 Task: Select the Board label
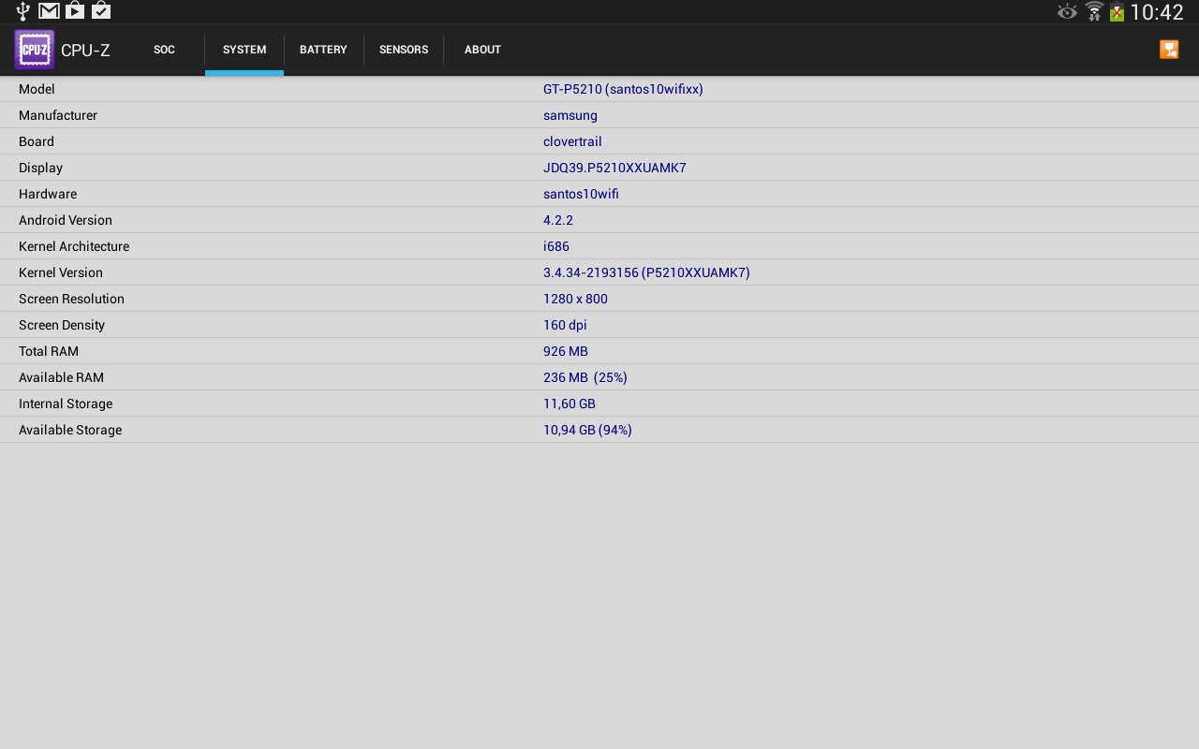(x=37, y=141)
